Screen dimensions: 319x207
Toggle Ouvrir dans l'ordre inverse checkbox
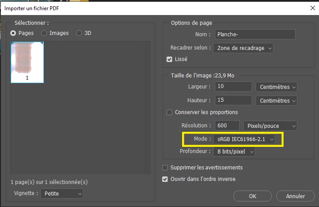[165, 179]
